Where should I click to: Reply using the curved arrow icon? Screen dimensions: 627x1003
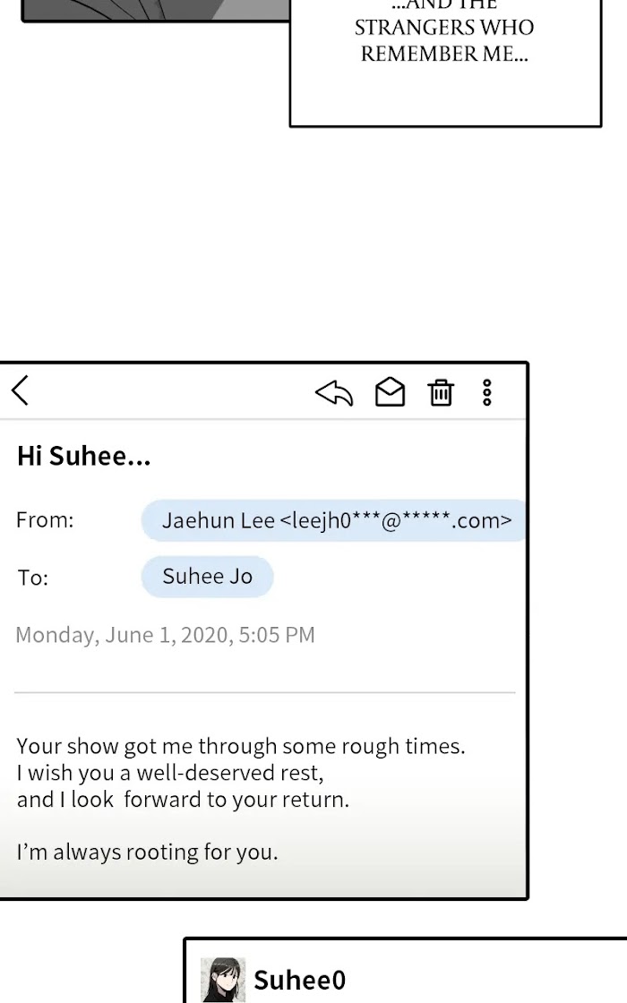(334, 393)
